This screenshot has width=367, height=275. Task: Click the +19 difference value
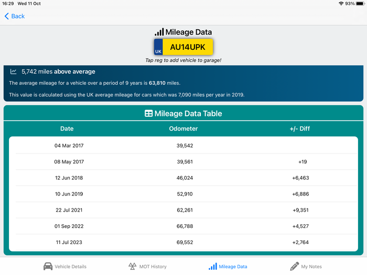[303, 162]
